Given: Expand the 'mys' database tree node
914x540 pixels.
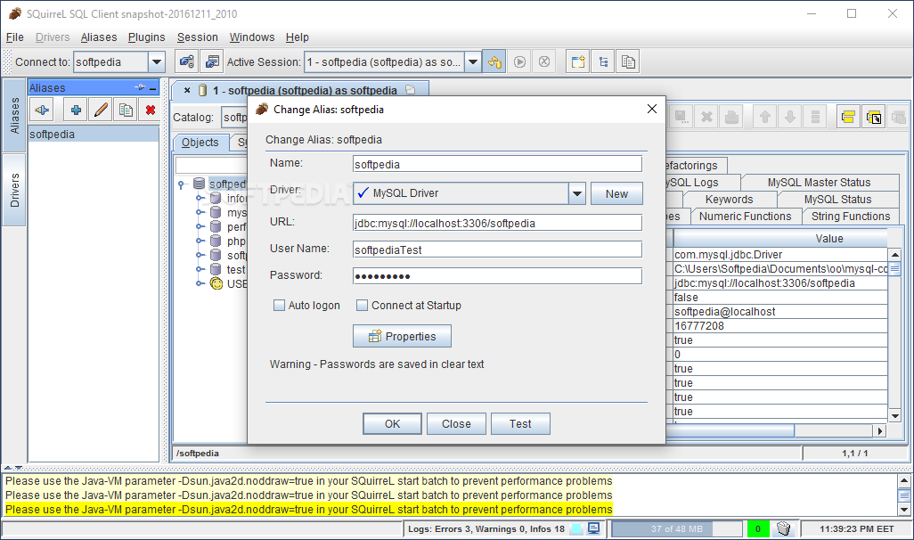Looking at the screenshot, I should coord(200,212).
